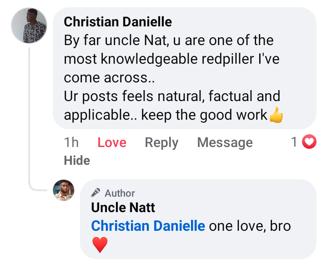Click the Christian Danielle commenter name
The image size is (327, 264).
(x=119, y=21)
